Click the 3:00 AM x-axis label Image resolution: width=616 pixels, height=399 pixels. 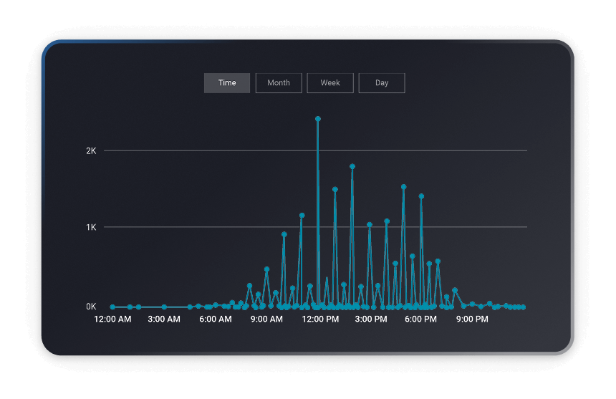[x=164, y=319]
